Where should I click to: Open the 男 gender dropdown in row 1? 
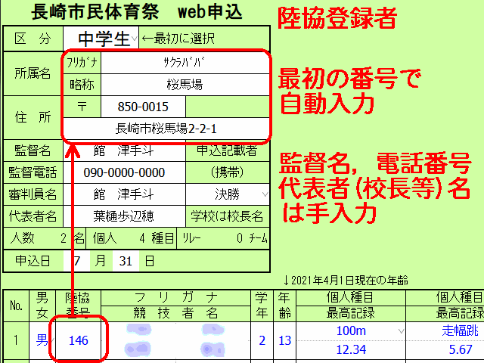pos(42,340)
